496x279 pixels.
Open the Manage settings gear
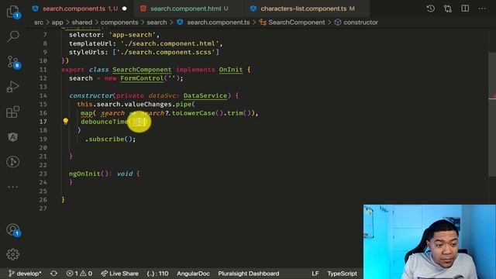pyautogui.click(x=12, y=254)
